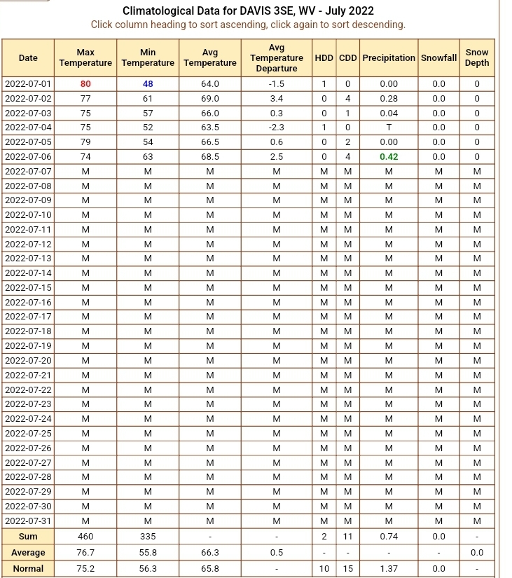The height and width of the screenshot is (578, 512).
Task: Click precipitation value 0.04 on 2022-07-03
Action: [x=389, y=113]
